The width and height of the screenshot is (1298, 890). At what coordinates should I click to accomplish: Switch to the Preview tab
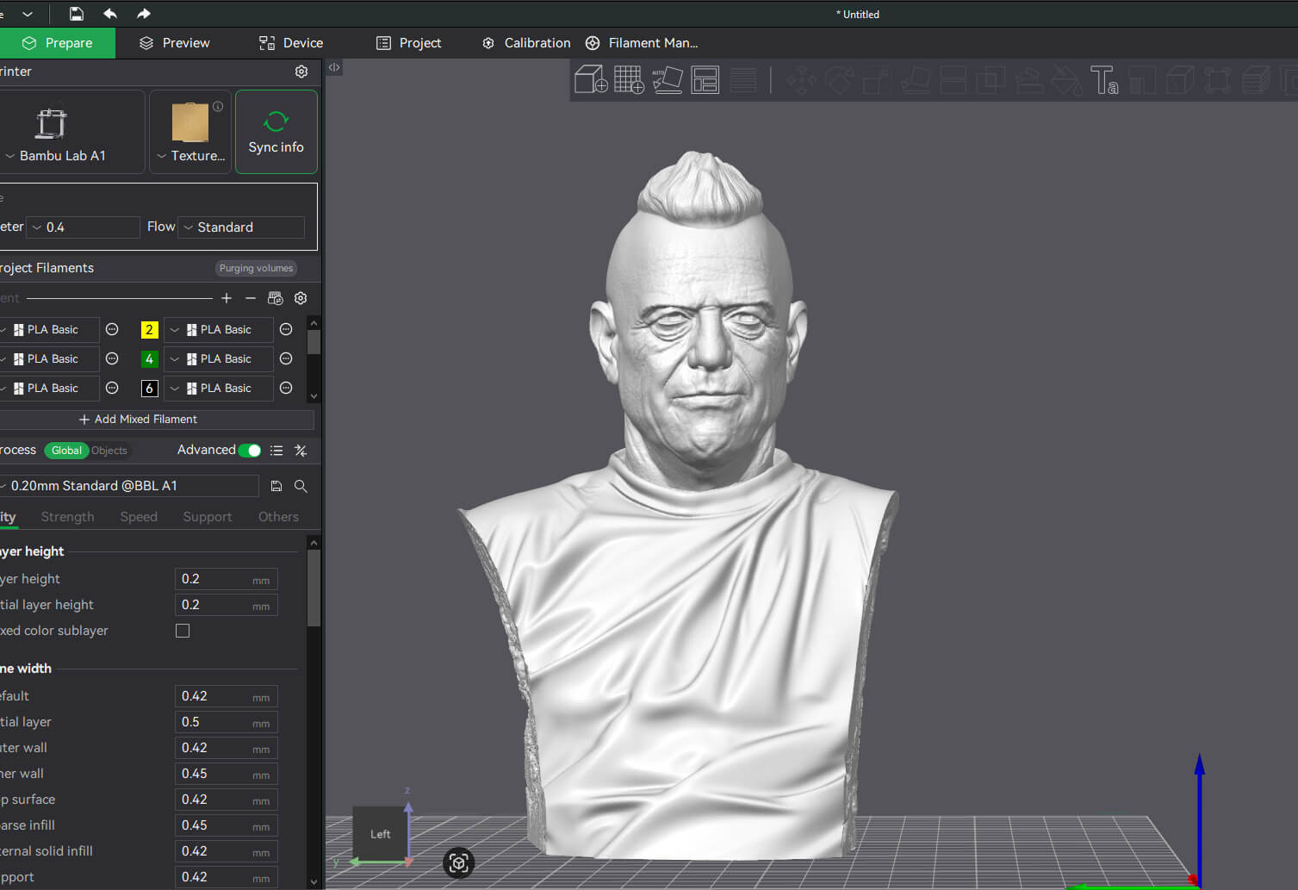[175, 43]
